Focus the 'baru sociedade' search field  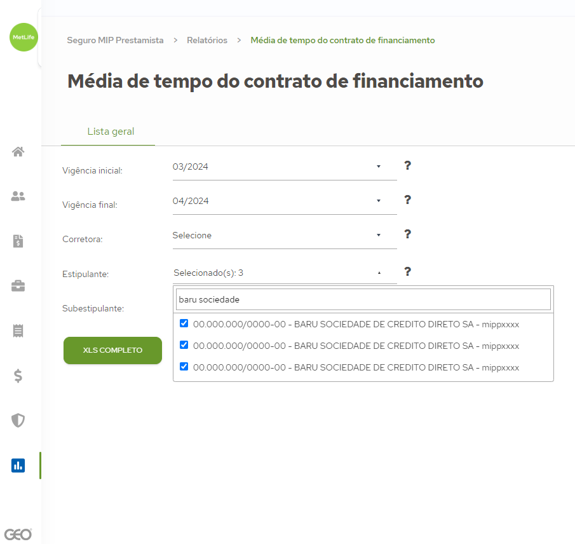tap(363, 299)
